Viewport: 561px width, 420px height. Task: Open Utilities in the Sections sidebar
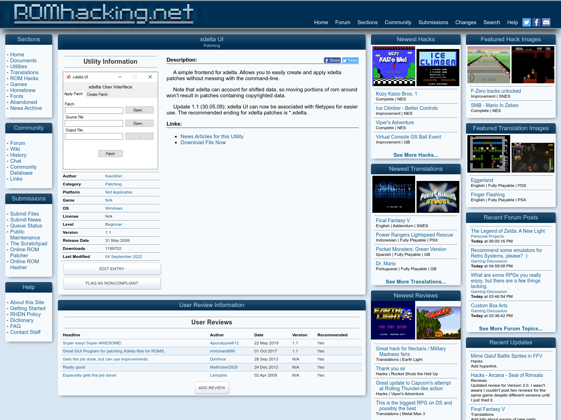19,66
